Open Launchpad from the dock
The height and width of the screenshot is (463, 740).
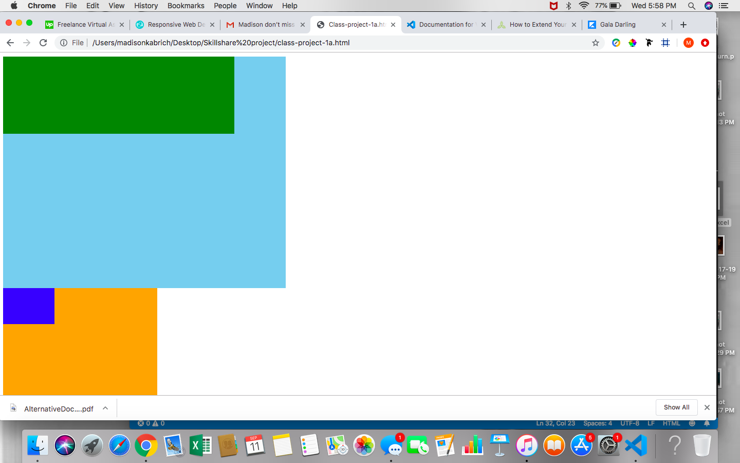pyautogui.click(x=92, y=446)
